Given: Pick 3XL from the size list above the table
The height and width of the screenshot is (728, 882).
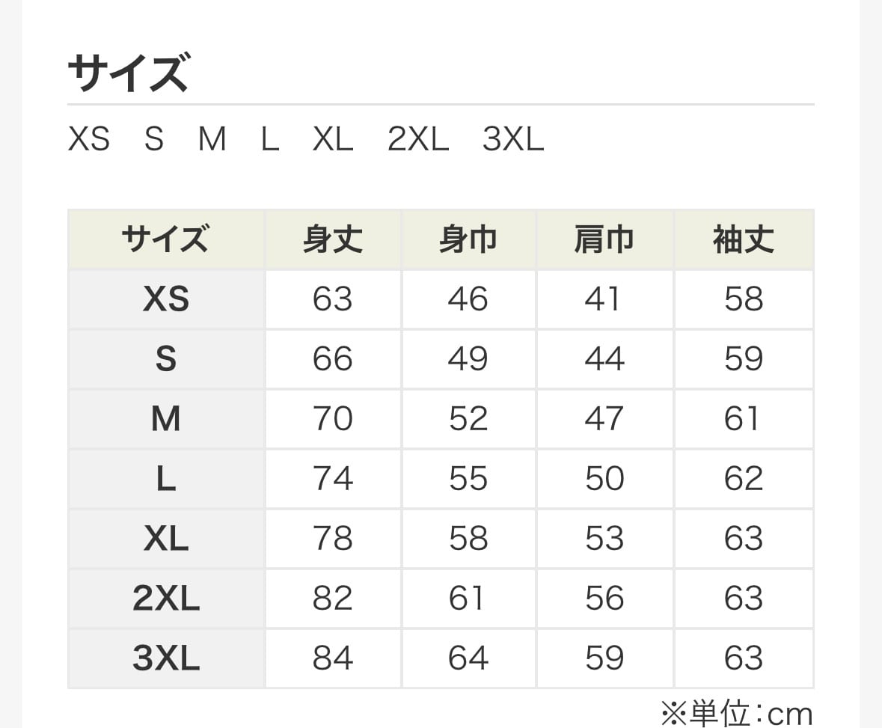Looking at the screenshot, I should (x=513, y=139).
